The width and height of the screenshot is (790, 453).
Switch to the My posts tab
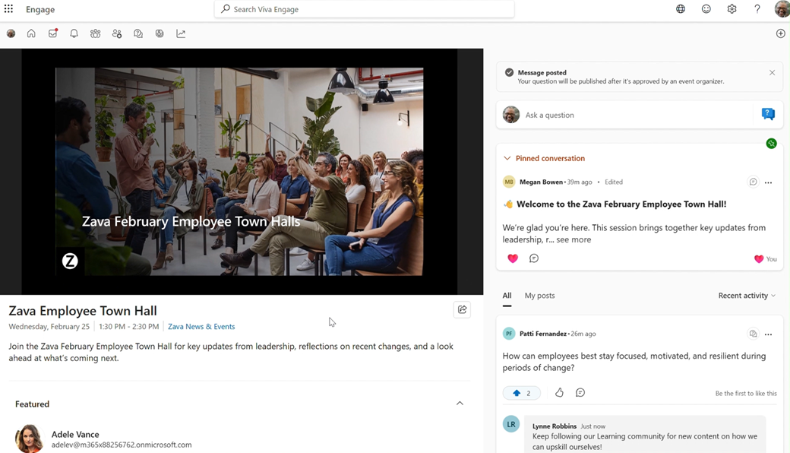point(539,296)
